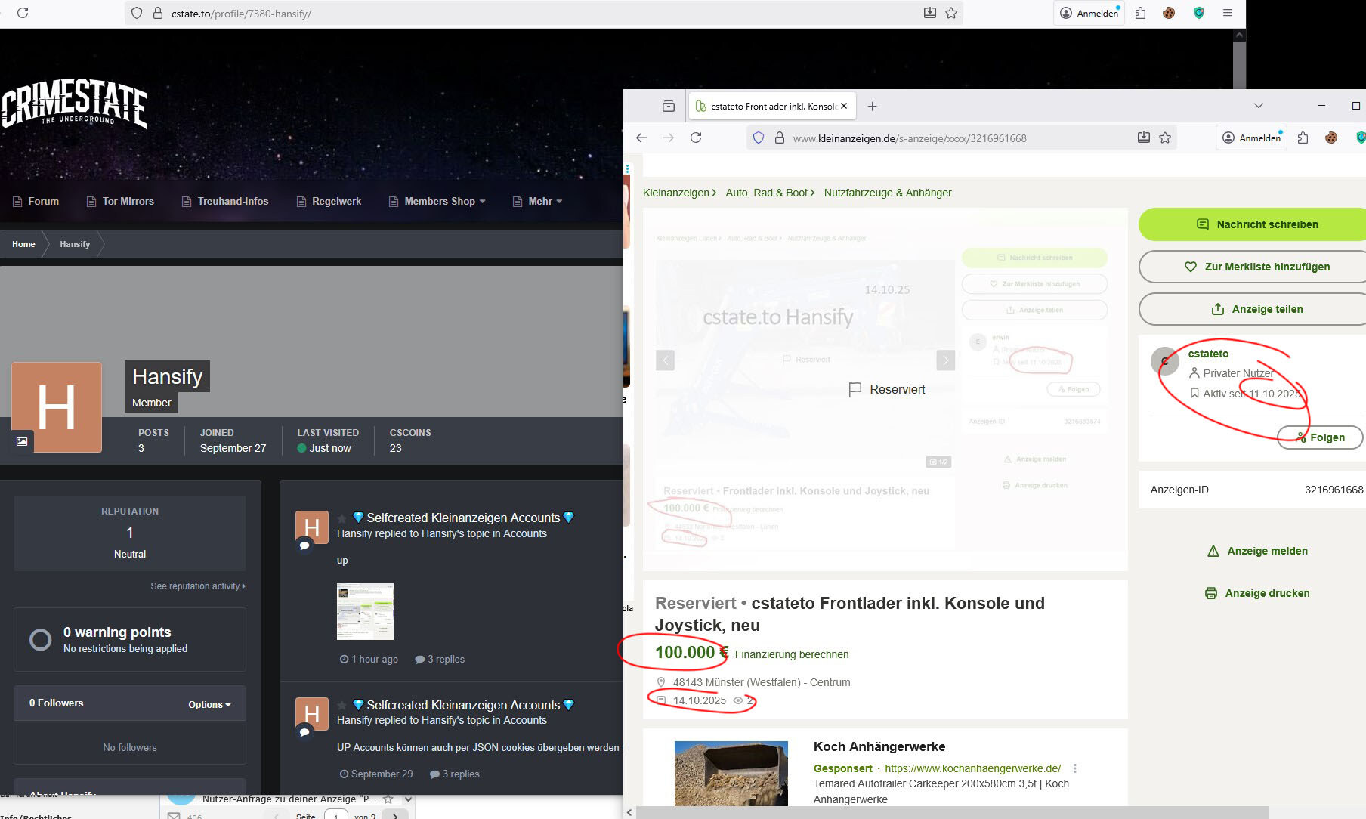The image size is (1366, 819).
Task: Close the cstateto Frontlader tab
Action: pos(844,106)
